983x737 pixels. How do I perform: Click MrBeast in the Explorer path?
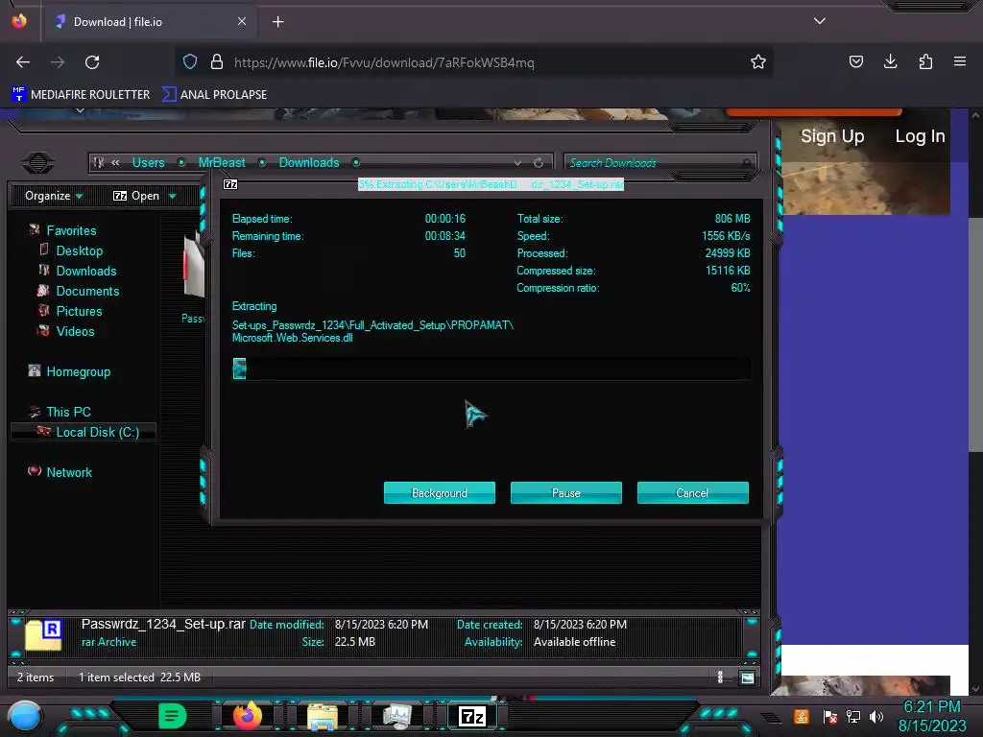[x=222, y=162]
